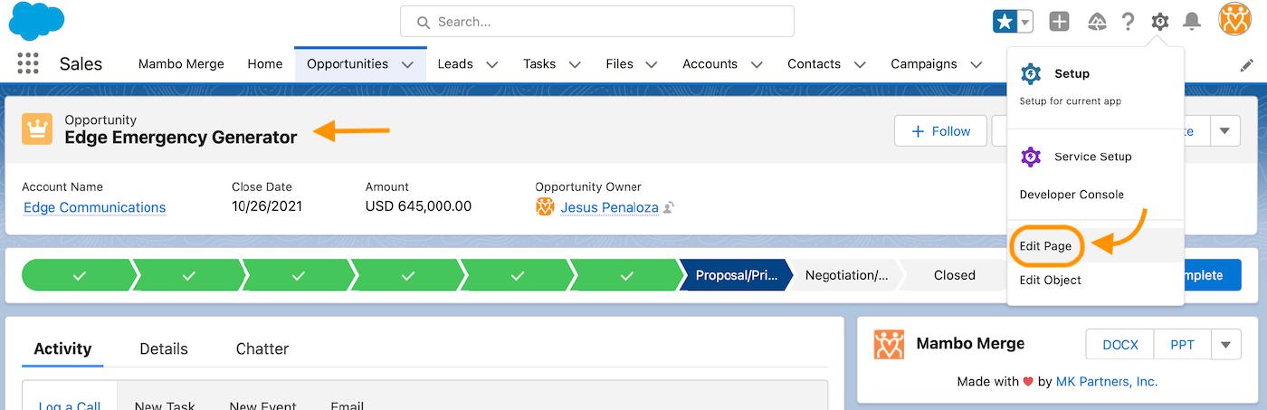Click the Setup gear icon
The height and width of the screenshot is (410, 1267).
tap(1159, 22)
